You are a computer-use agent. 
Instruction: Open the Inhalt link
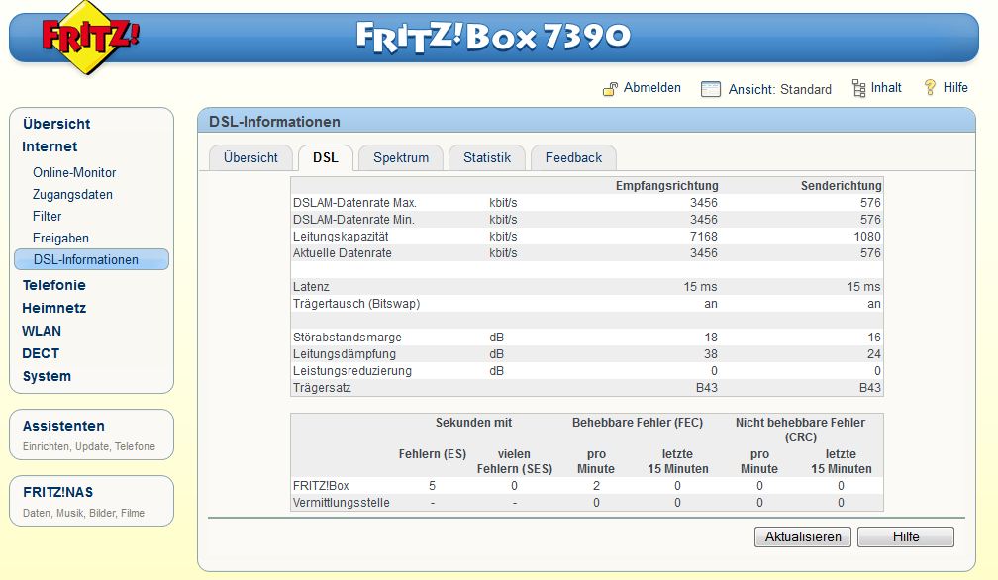point(886,88)
